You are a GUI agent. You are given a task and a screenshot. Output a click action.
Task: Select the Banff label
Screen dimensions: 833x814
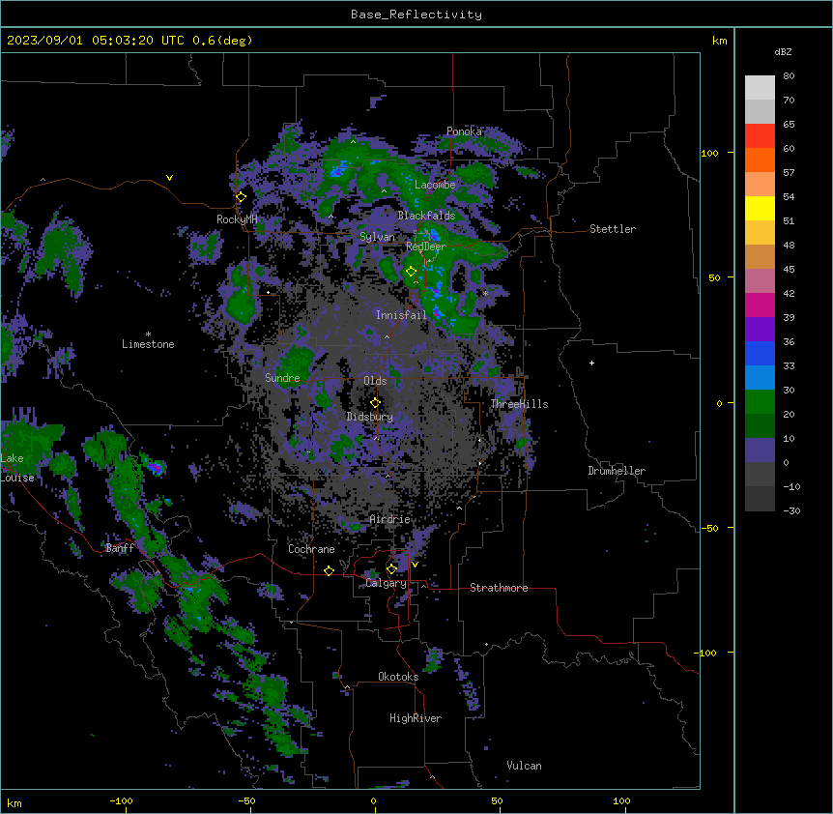(120, 548)
